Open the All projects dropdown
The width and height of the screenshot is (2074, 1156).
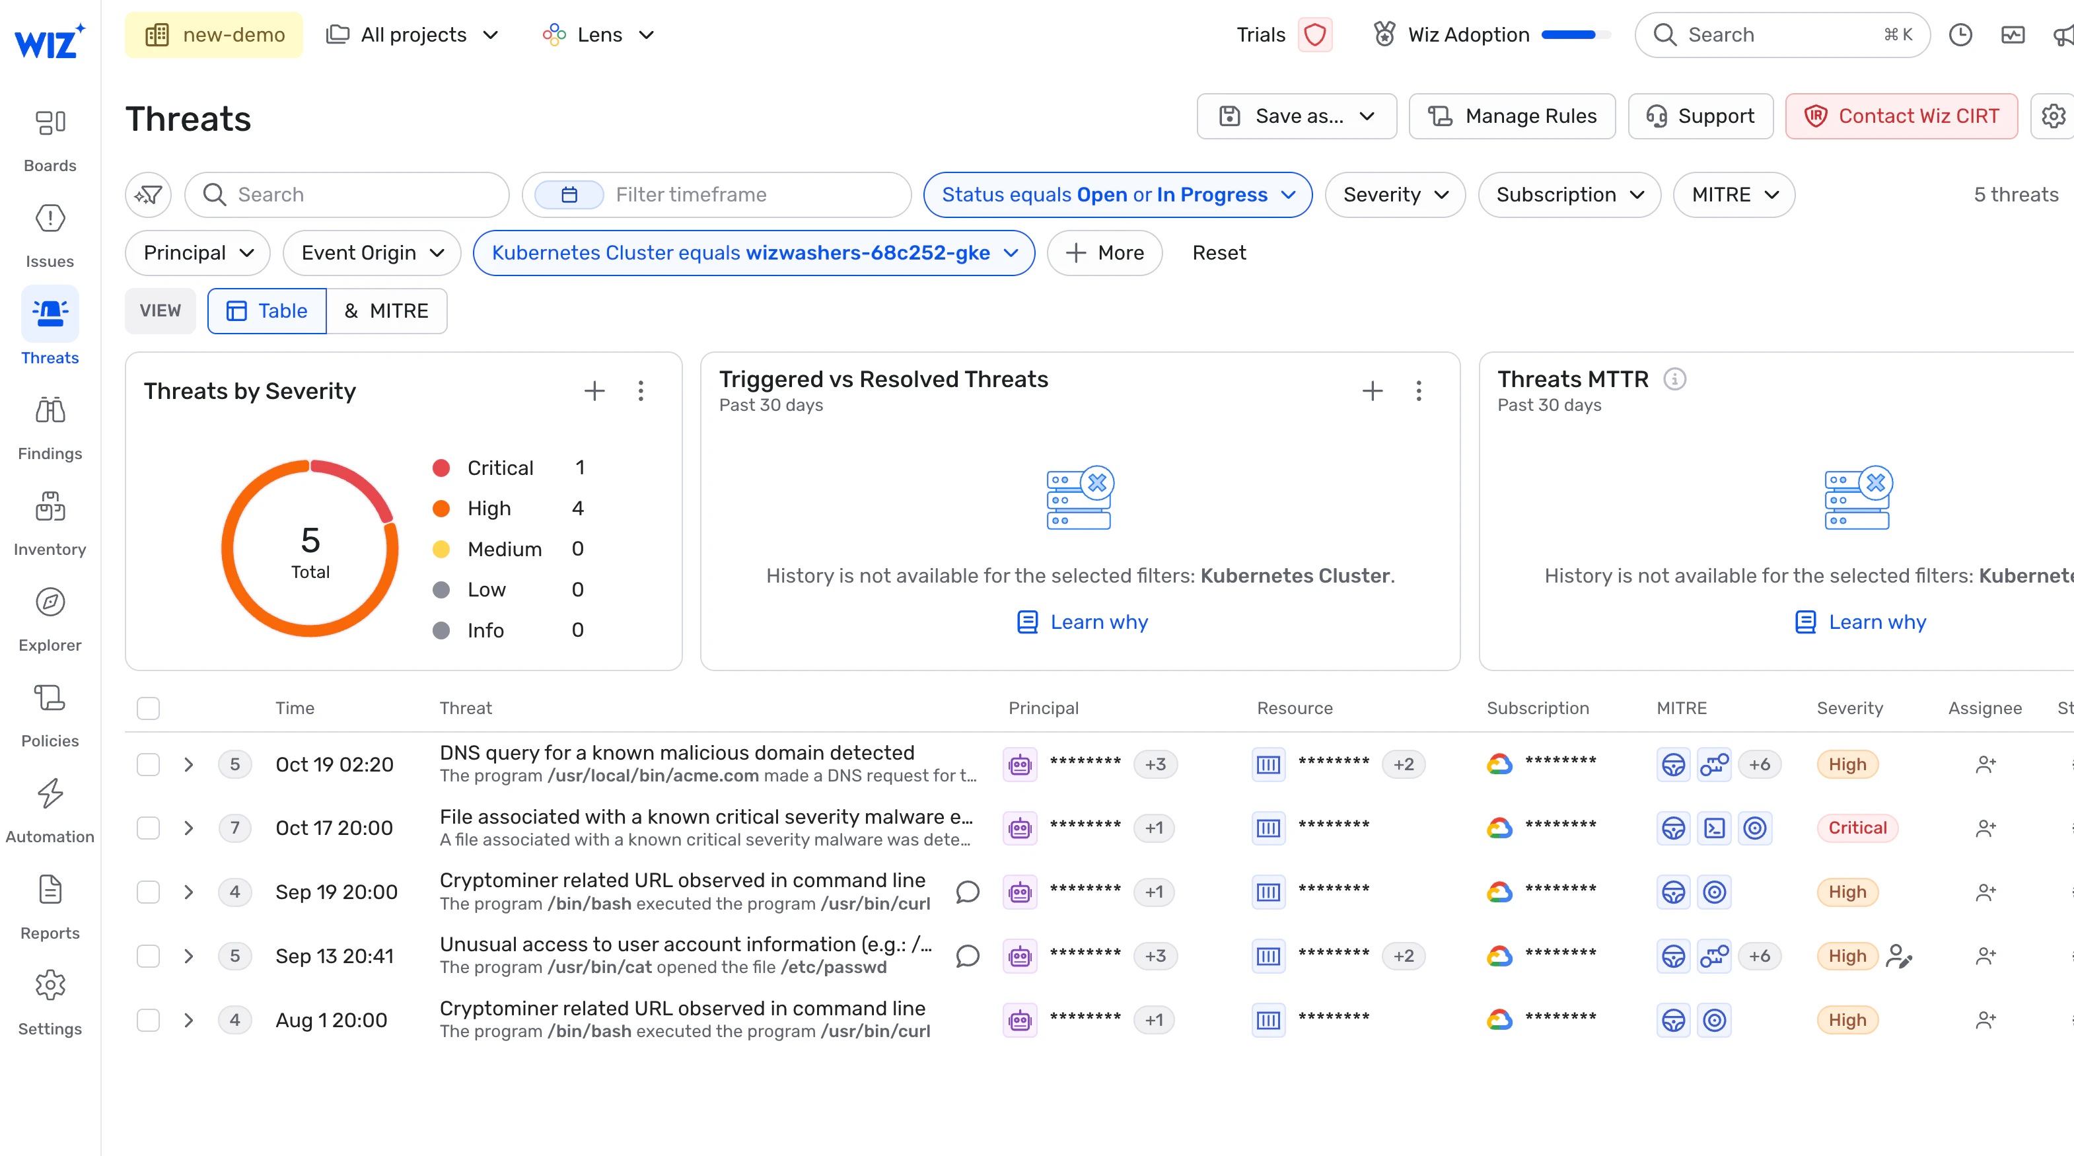click(412, 34)
